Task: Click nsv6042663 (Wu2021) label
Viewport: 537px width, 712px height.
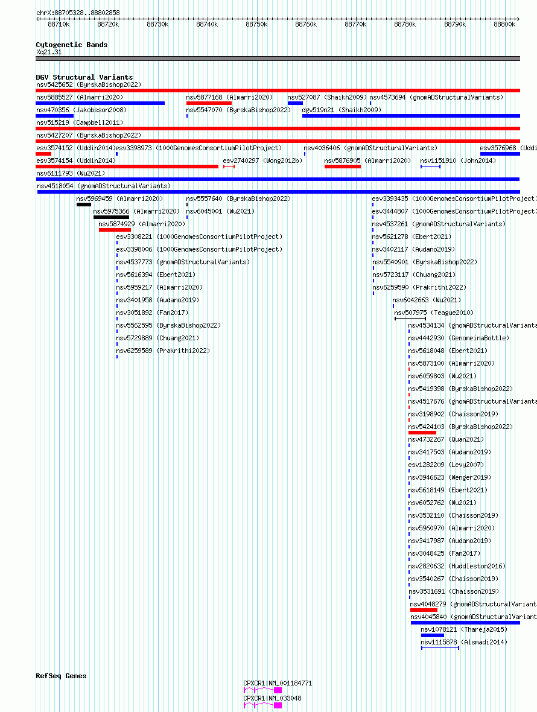Action: click(x=426, y=300)
